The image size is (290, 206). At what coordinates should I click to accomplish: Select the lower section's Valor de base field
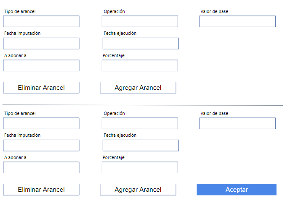click(x=237, y=123)
